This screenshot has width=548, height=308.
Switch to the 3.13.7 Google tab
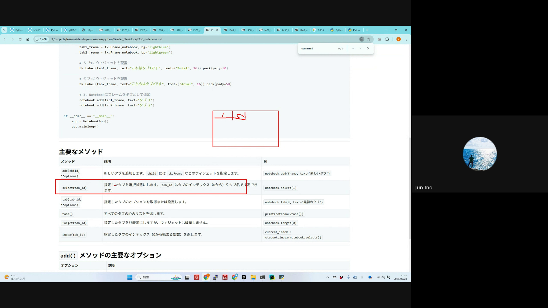point(319,30)
